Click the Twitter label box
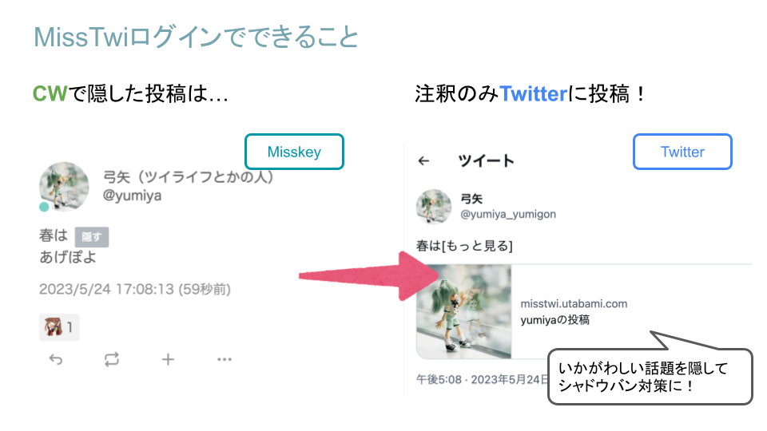 [682, 152]
